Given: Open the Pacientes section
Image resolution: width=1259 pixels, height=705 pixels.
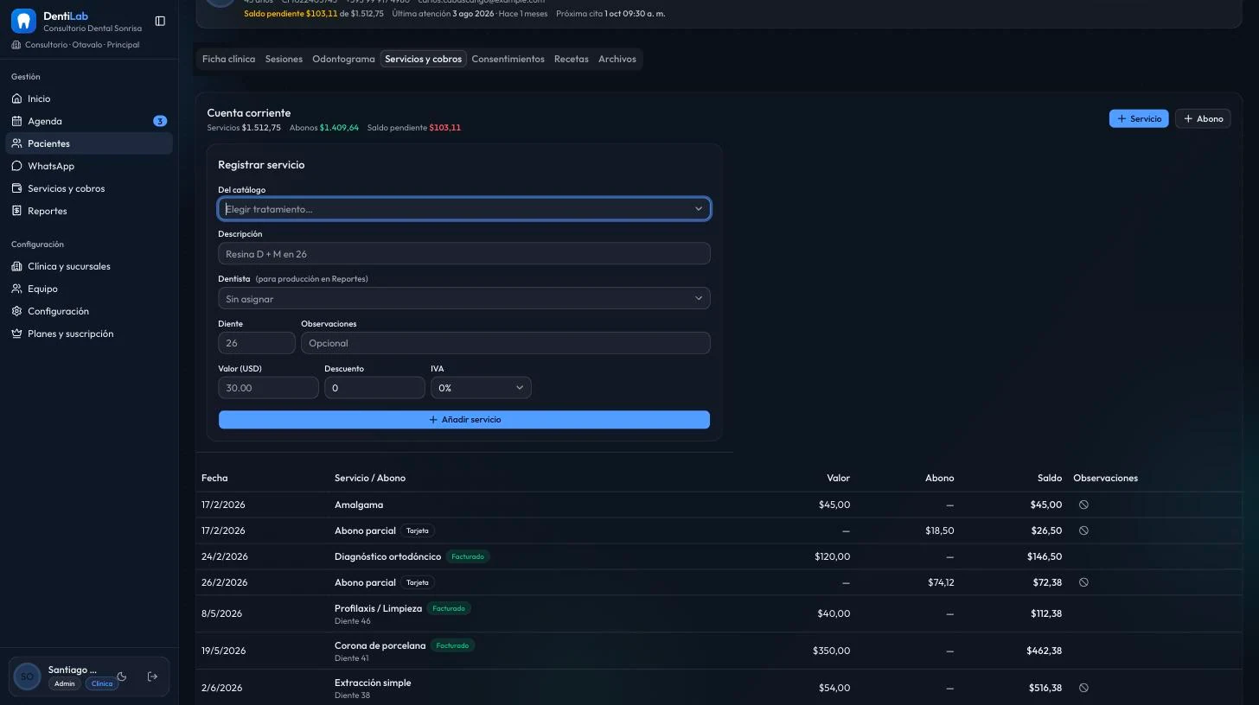Looking at the screenshot, I should pos(89,143).
